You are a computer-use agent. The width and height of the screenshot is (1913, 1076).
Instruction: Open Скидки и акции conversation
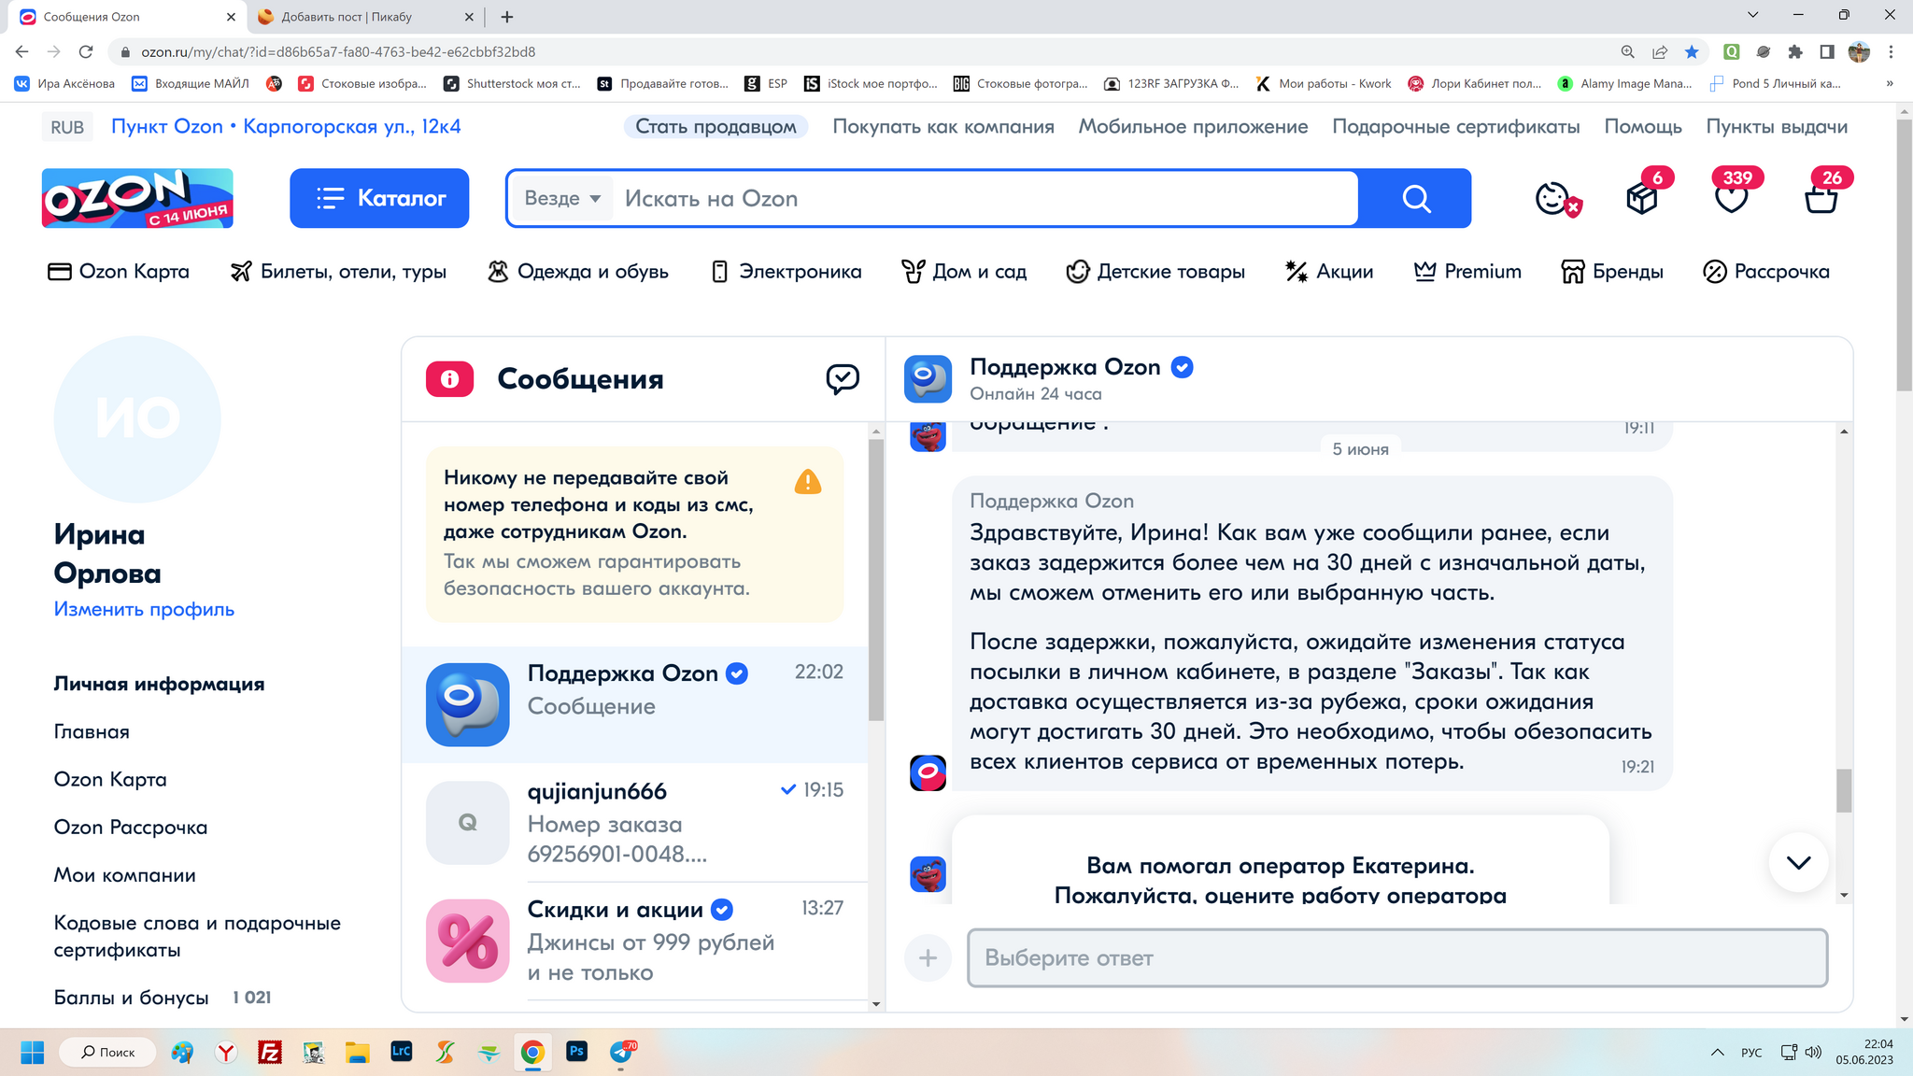click(x=635, y=941)
